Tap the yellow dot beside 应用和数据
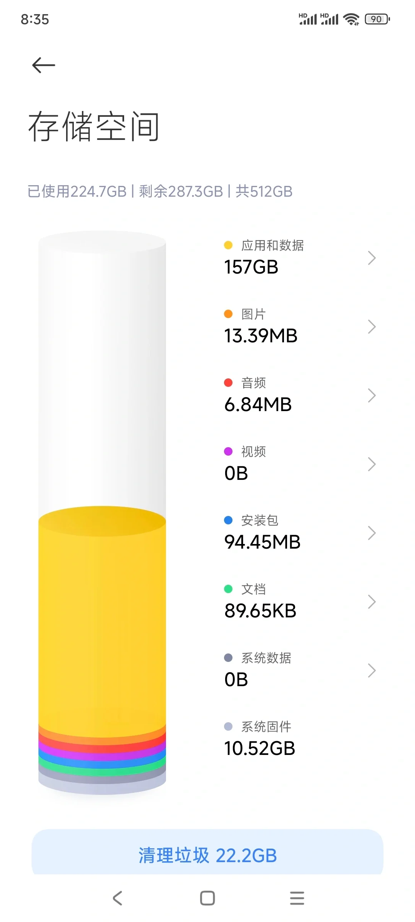415x922 pixels. coord(228,245)
